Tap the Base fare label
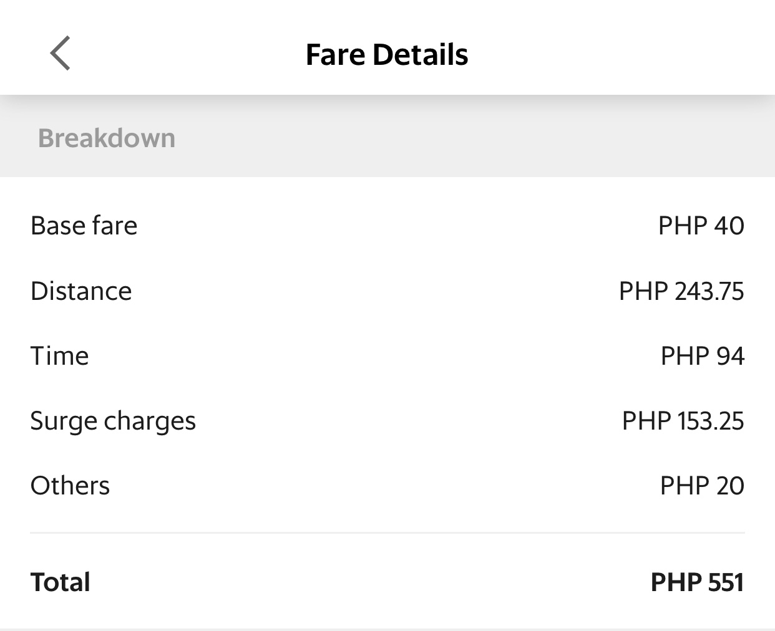Image resolution: width=775 pixels, height=631 pixels. click(84, 226)
